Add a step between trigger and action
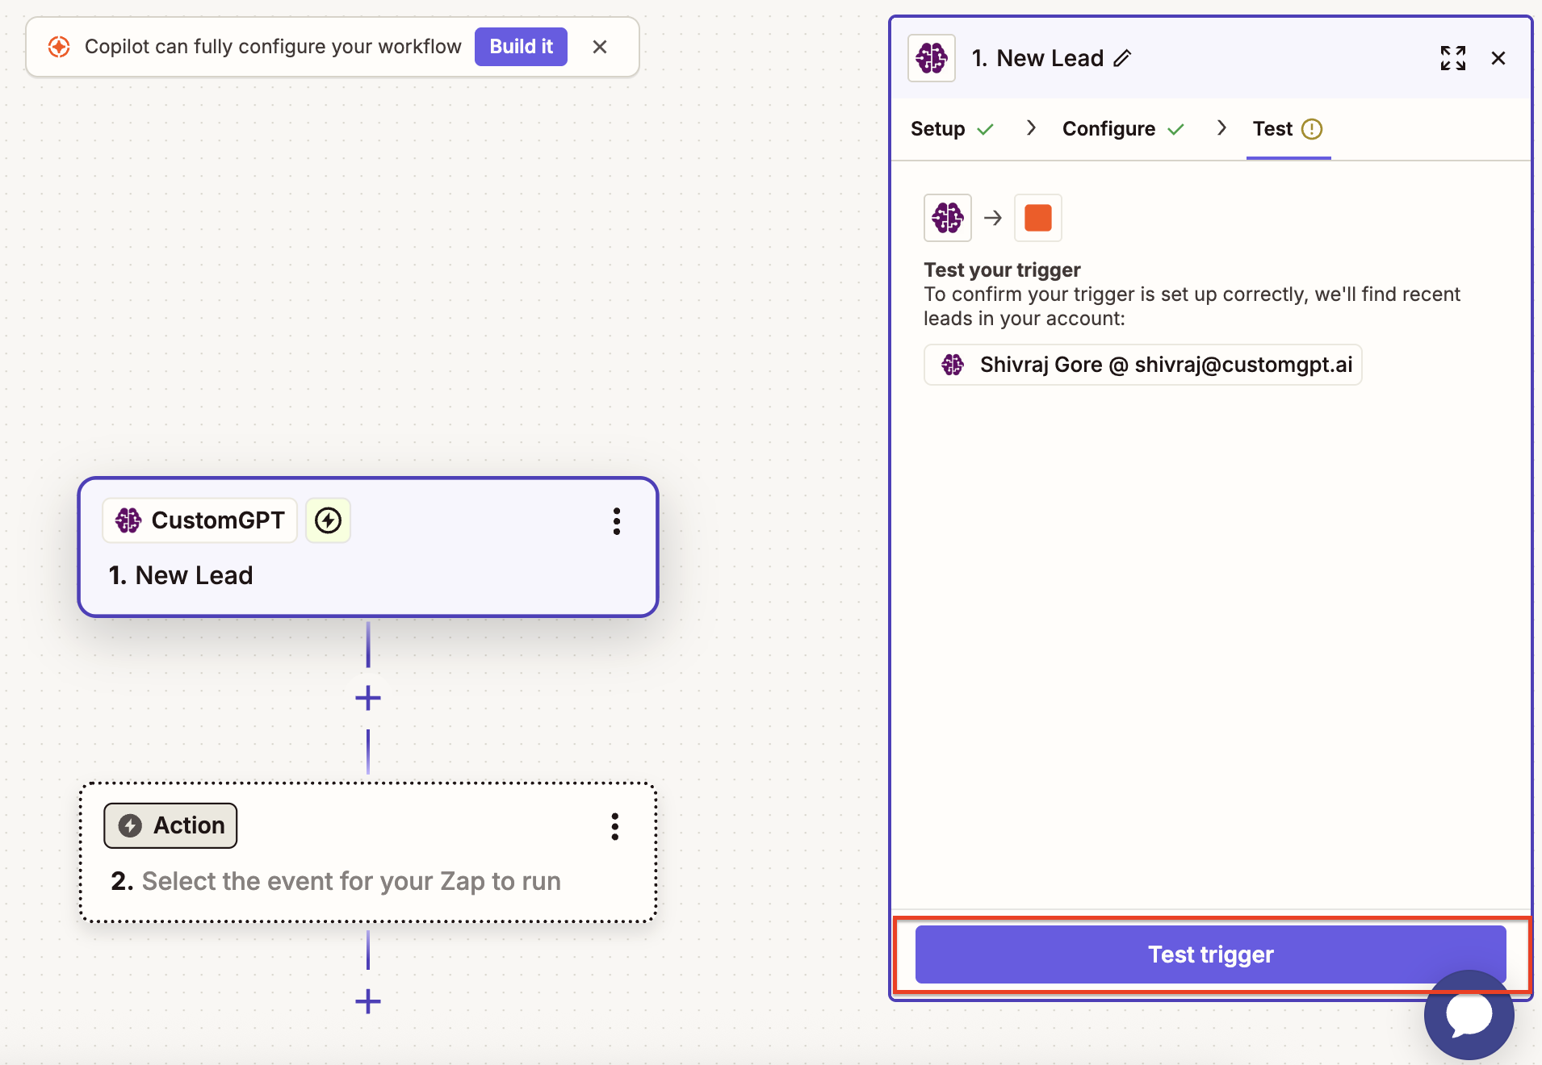Viewport: 1542px width, 1065px height. [368, 698]
